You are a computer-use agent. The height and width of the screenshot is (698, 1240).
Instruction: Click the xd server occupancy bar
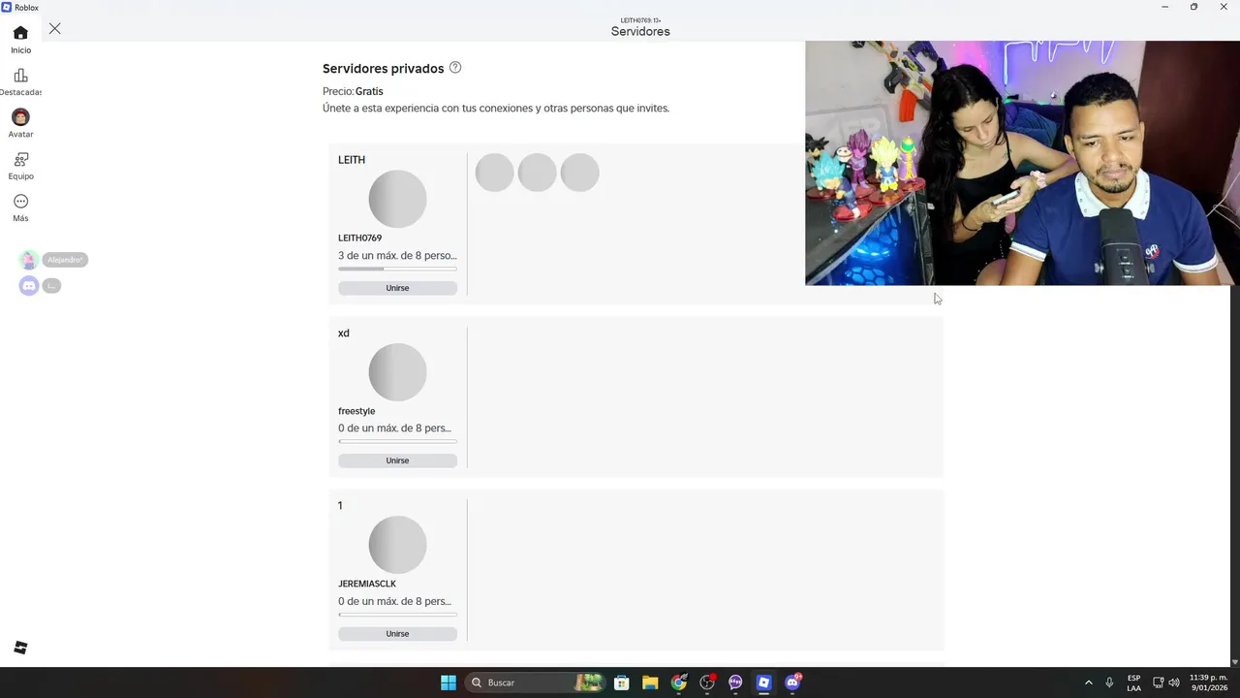point(397,441)
